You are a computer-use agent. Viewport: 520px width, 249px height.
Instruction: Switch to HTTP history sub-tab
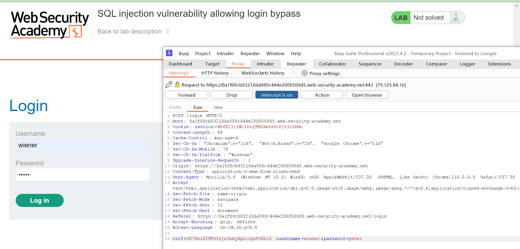(215, 73)
